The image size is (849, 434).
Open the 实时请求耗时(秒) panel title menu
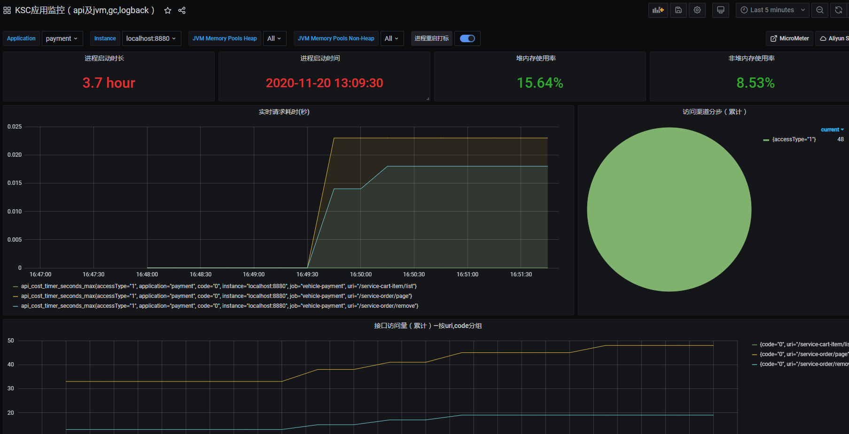pyautogui.click(x=284, y=112)
